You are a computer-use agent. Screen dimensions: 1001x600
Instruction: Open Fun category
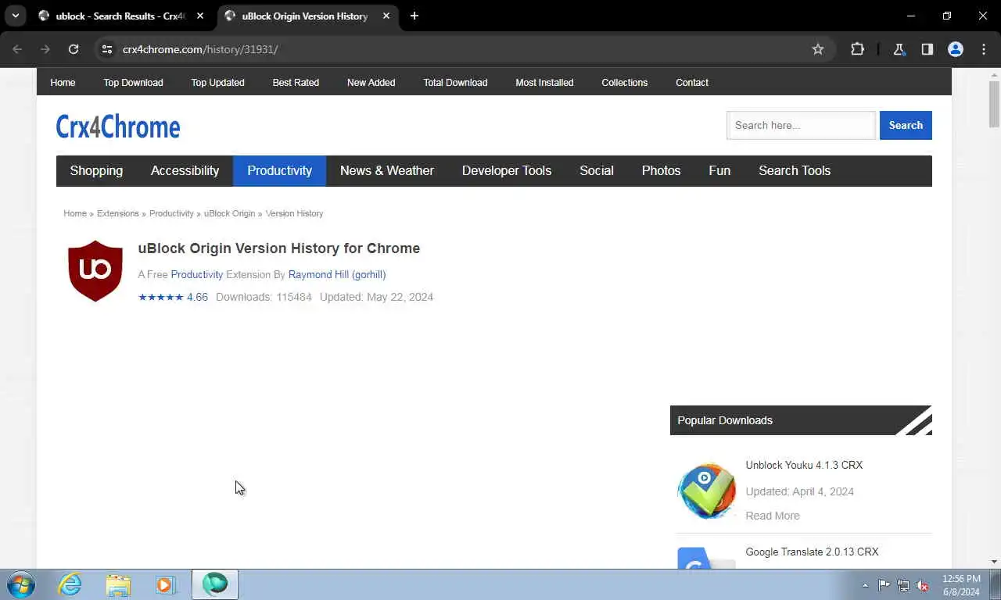tap(719, 170)
